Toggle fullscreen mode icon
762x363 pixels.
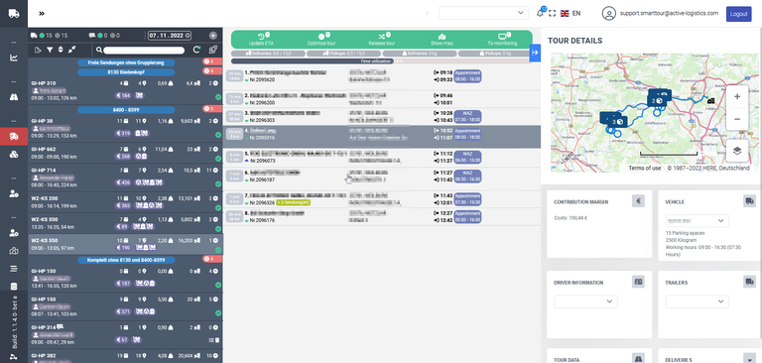tap(552, 14)
